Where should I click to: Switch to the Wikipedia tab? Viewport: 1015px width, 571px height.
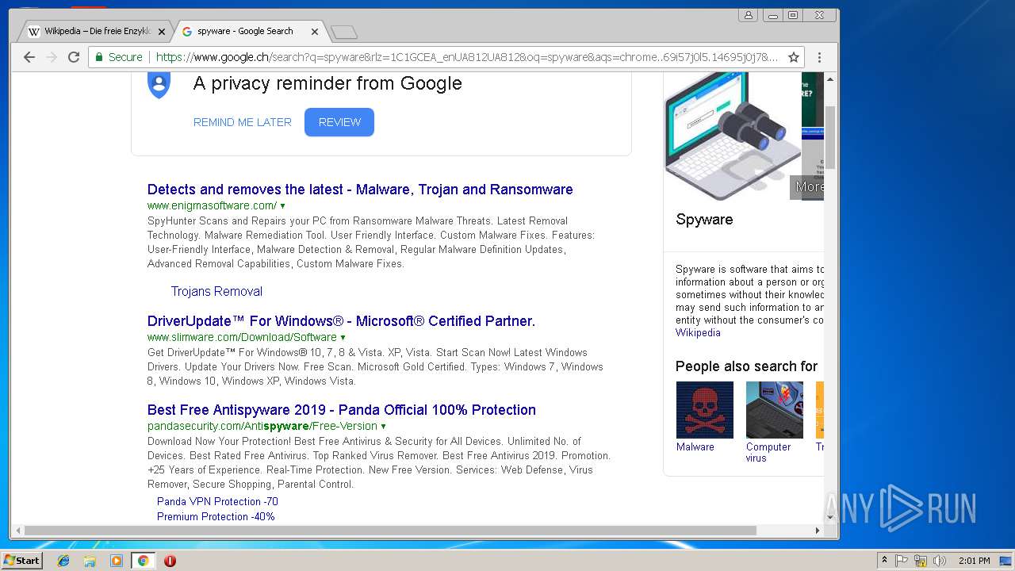[x=97, y=32]
